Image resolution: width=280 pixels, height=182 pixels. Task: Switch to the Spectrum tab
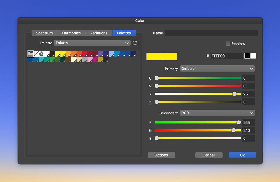(x=44, y=33)
